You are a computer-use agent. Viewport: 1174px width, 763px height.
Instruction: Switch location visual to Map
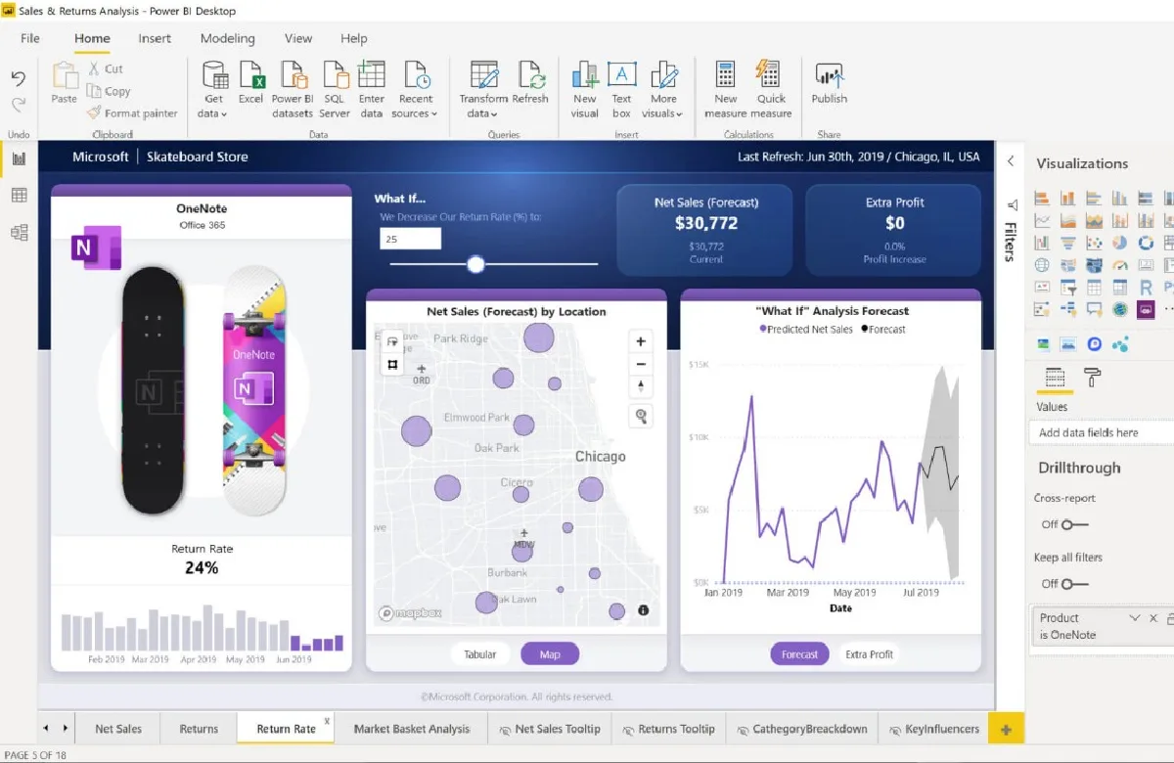[x=550, y=654]
